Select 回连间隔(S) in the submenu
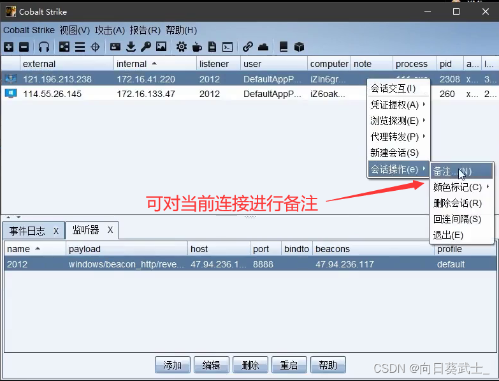The height and width of the screenshot is (381, 499). click(x=461, y=219)
